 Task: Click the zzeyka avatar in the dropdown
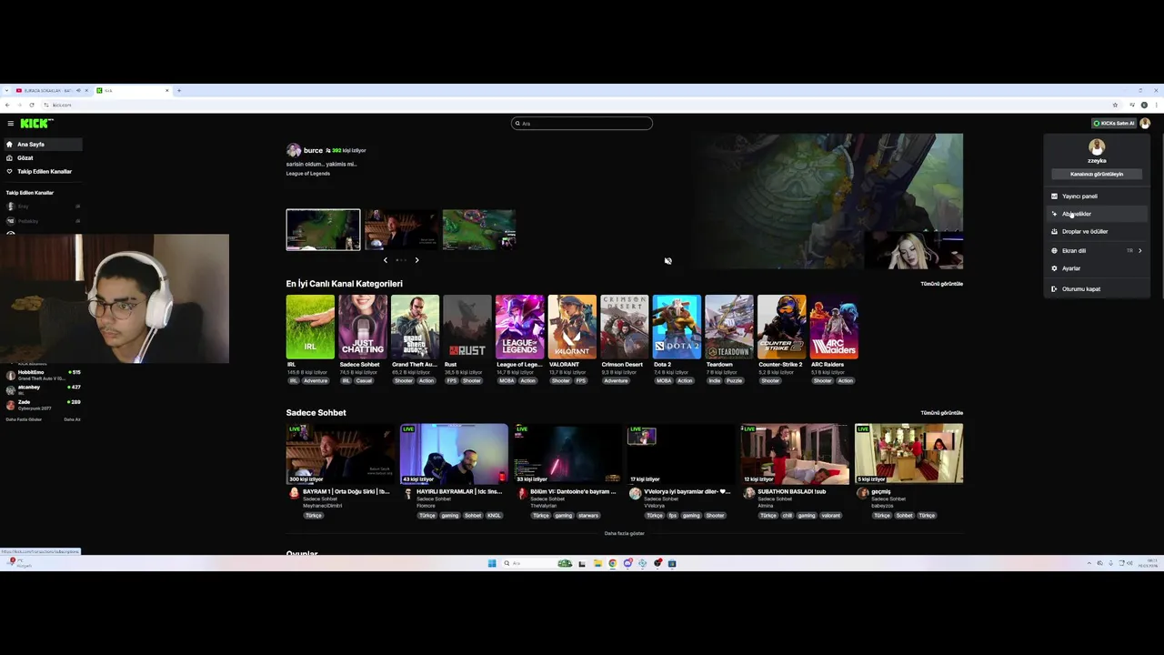tap(1097, 146)
